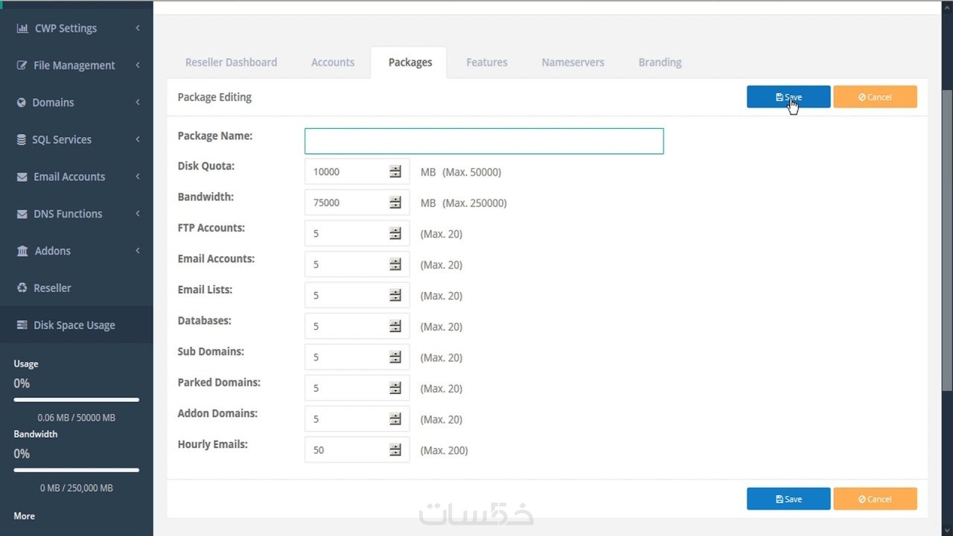Image resolution: width=953 pixels, height=536 pixels.
Task: Expand the Domains menu chevron
Action: tap(138, 103)
